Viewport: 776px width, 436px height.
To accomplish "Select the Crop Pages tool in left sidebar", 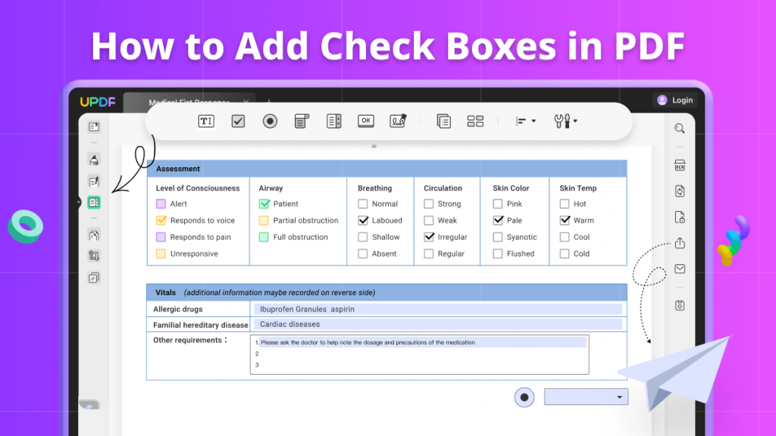I will [95, 256].
